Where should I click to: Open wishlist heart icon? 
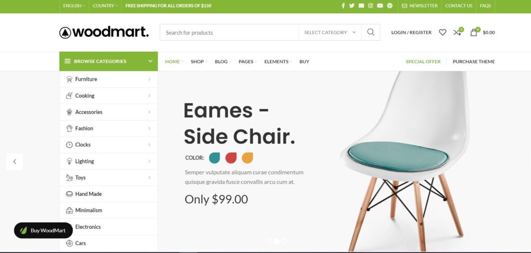pos(443,33)
